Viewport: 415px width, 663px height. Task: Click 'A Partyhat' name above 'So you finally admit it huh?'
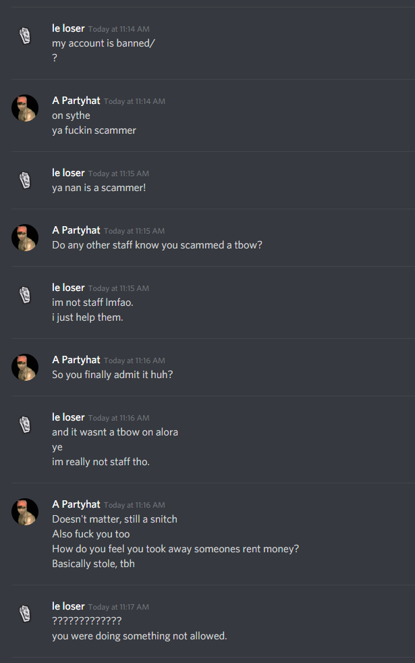(x=76, y=360)
